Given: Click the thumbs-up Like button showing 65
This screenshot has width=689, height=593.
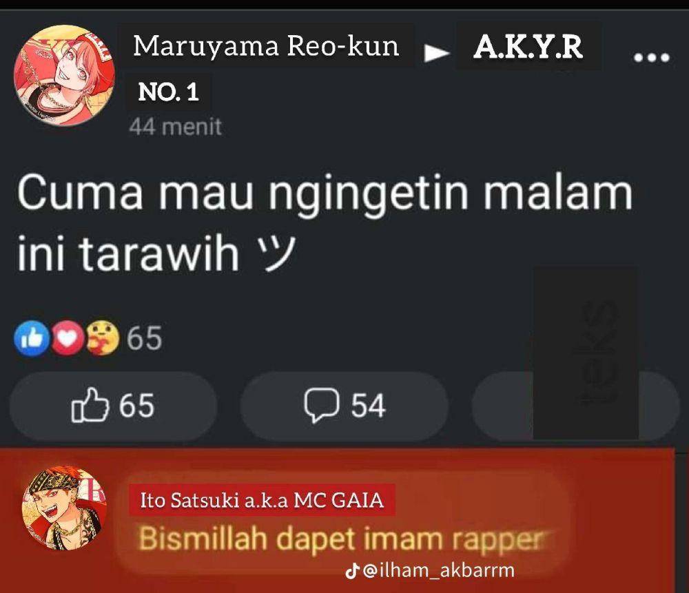Looking at the screenshot, I should (114, 406).
